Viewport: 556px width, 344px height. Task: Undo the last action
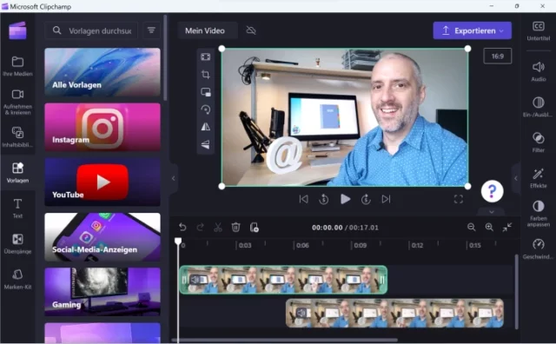point(182,227)
